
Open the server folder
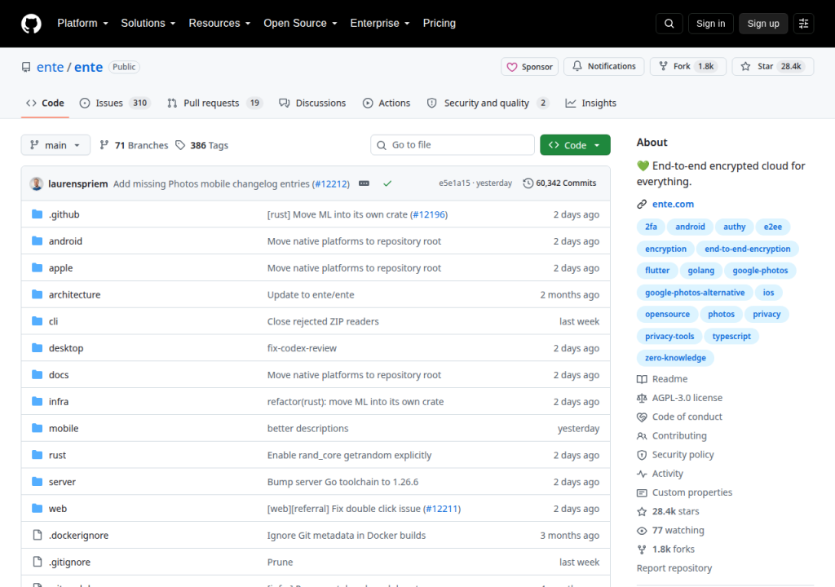point(62,482)
